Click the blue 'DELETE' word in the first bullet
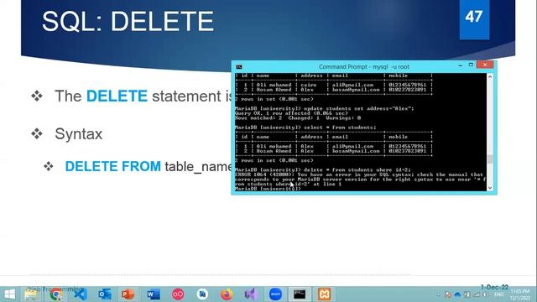Screen dimensions: 537x302 point(117,96)
